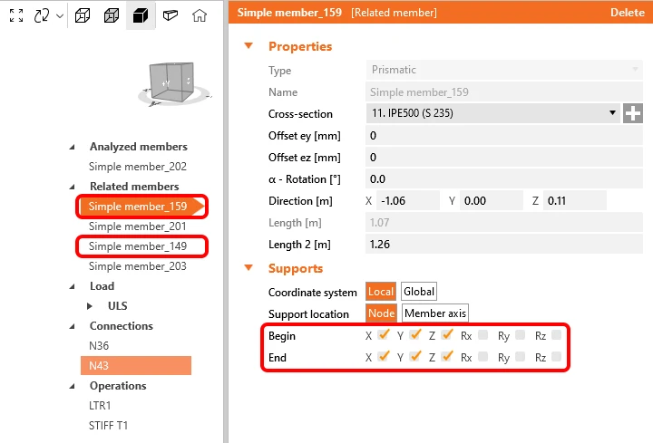Toggle Begin Rz support checkbox
This screenshot has width=653, height=443.
point(556,335)
